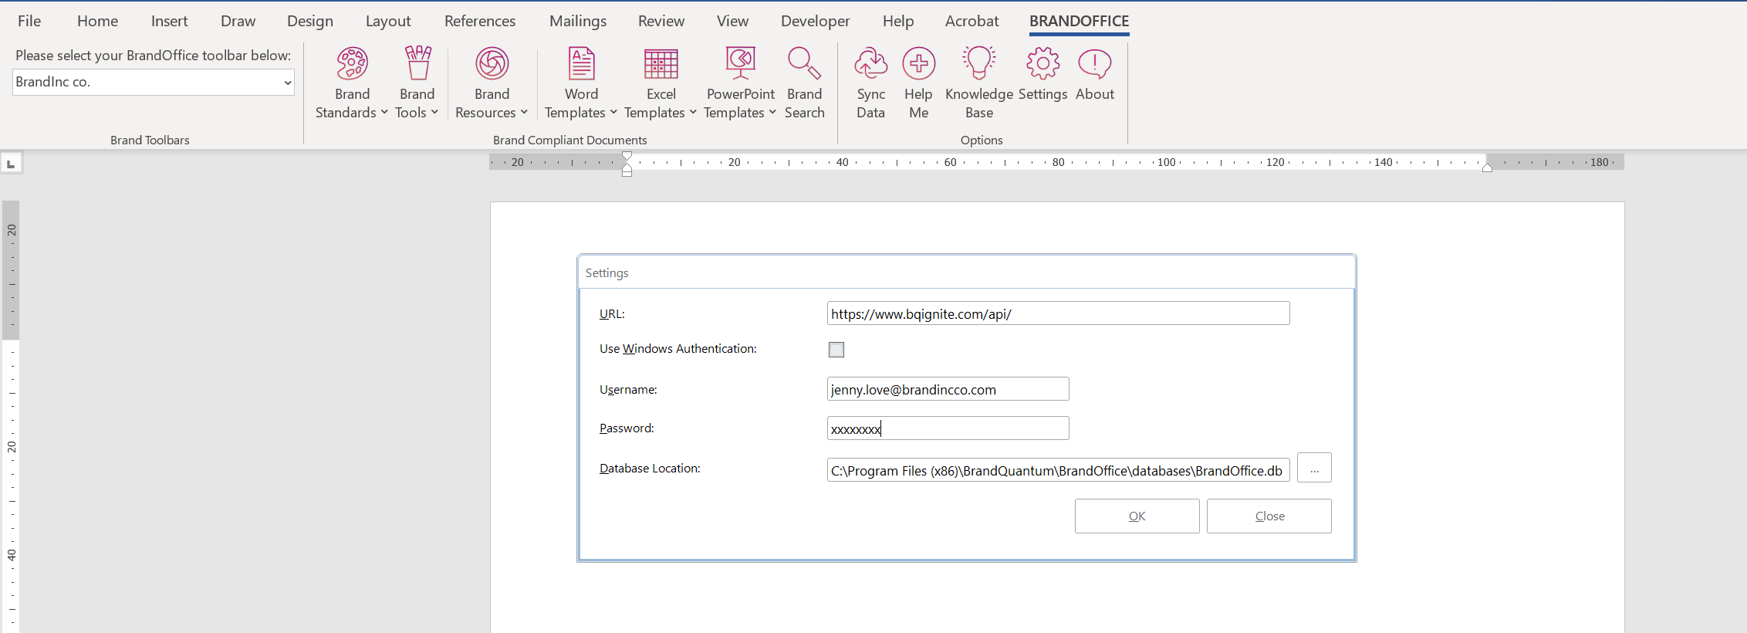1747x633 pixels.
Task: Launch Brand Search magnifier icon
Action: coord(804,64)
